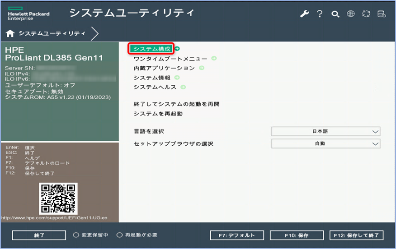Click arrow icon next to 内蔵アプリケーション

[202, 68]
